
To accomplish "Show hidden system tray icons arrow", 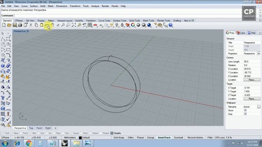I will [228, 143].
